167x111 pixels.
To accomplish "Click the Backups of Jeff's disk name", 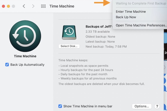I will coord(99,26).
